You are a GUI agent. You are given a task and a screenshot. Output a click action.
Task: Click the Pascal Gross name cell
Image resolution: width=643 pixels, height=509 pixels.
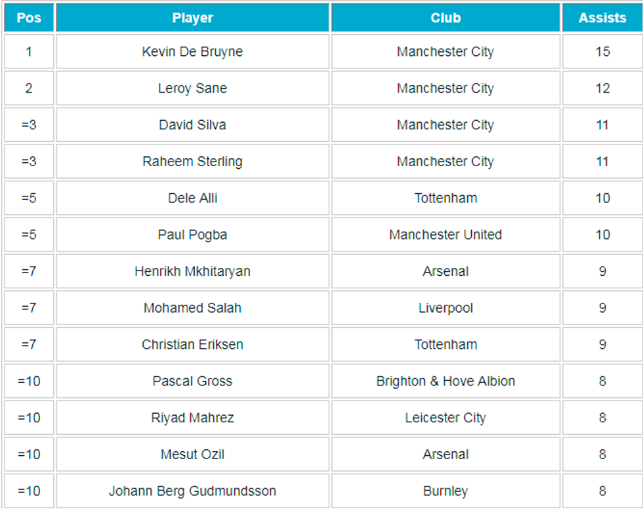[192, 381]
